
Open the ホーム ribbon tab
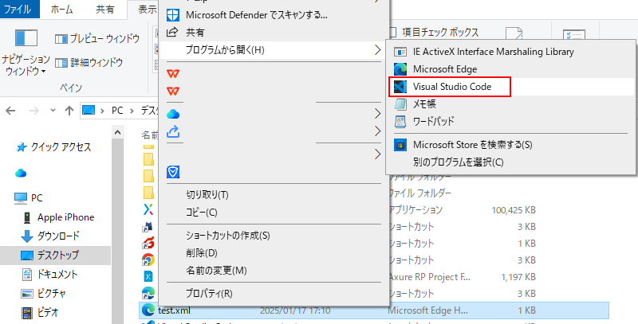pyautogui.click(x=61, y=10)
